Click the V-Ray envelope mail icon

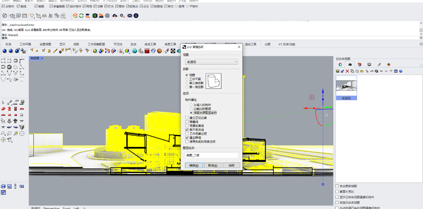[130, 15]
